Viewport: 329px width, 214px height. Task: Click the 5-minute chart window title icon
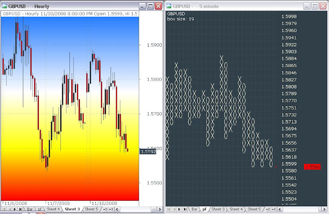point(169,6)
